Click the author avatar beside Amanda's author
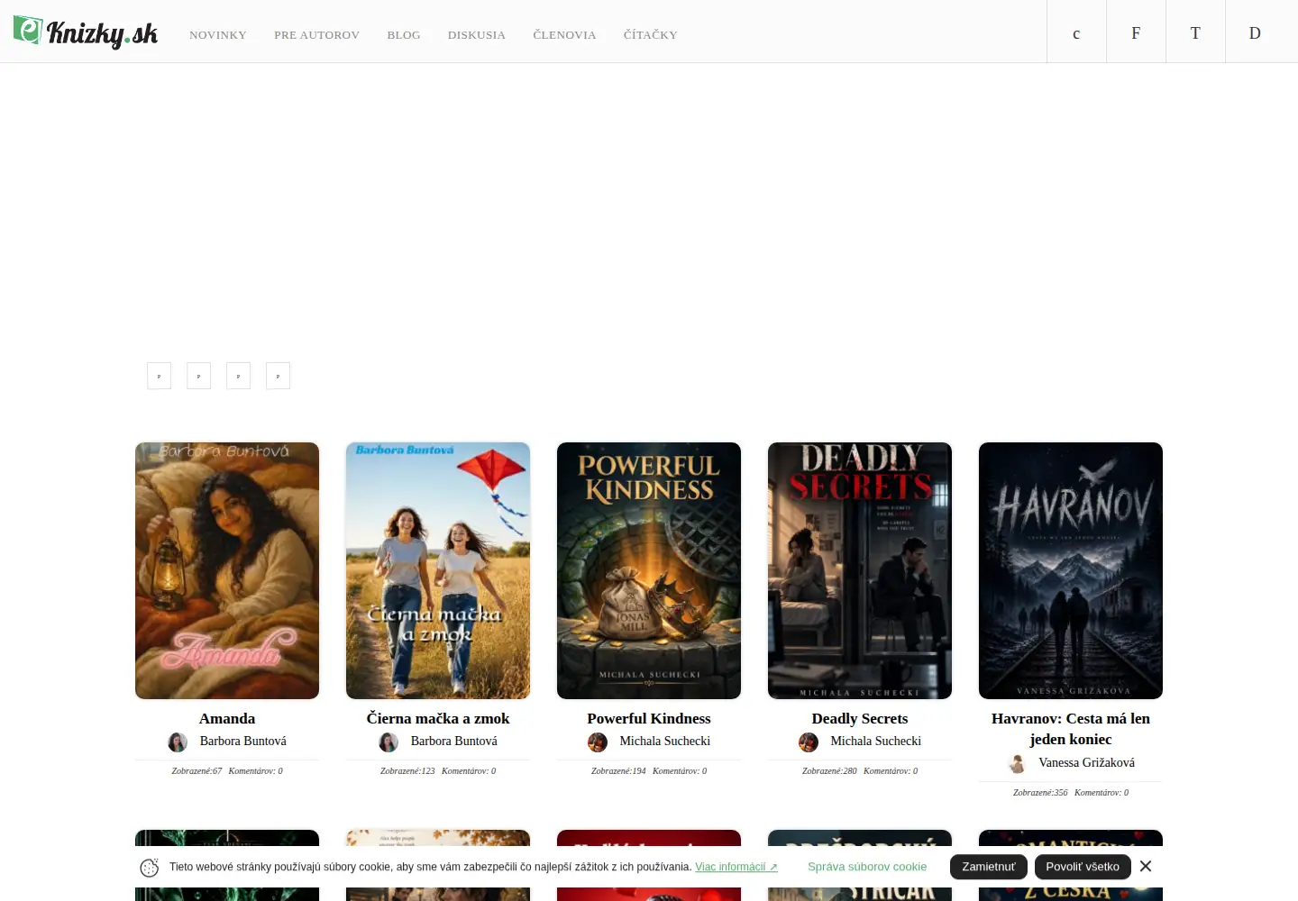1298x901 pixels. pyautogui.click(x=178, y=742)
